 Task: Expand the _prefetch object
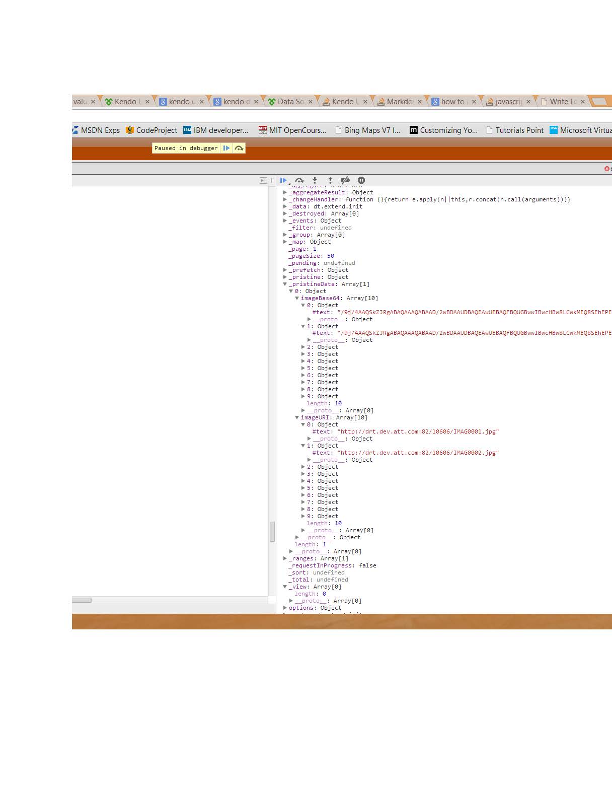[x=285, y=270]
